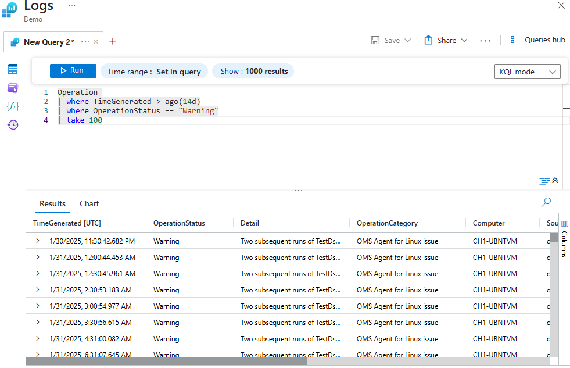Click the editor/results splitter dots handle

(x=298, y=190)
